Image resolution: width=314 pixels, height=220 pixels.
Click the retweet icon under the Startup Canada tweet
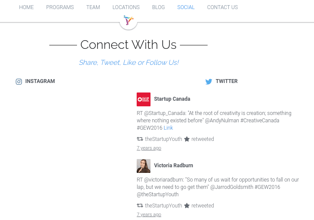tap(140, 139)
